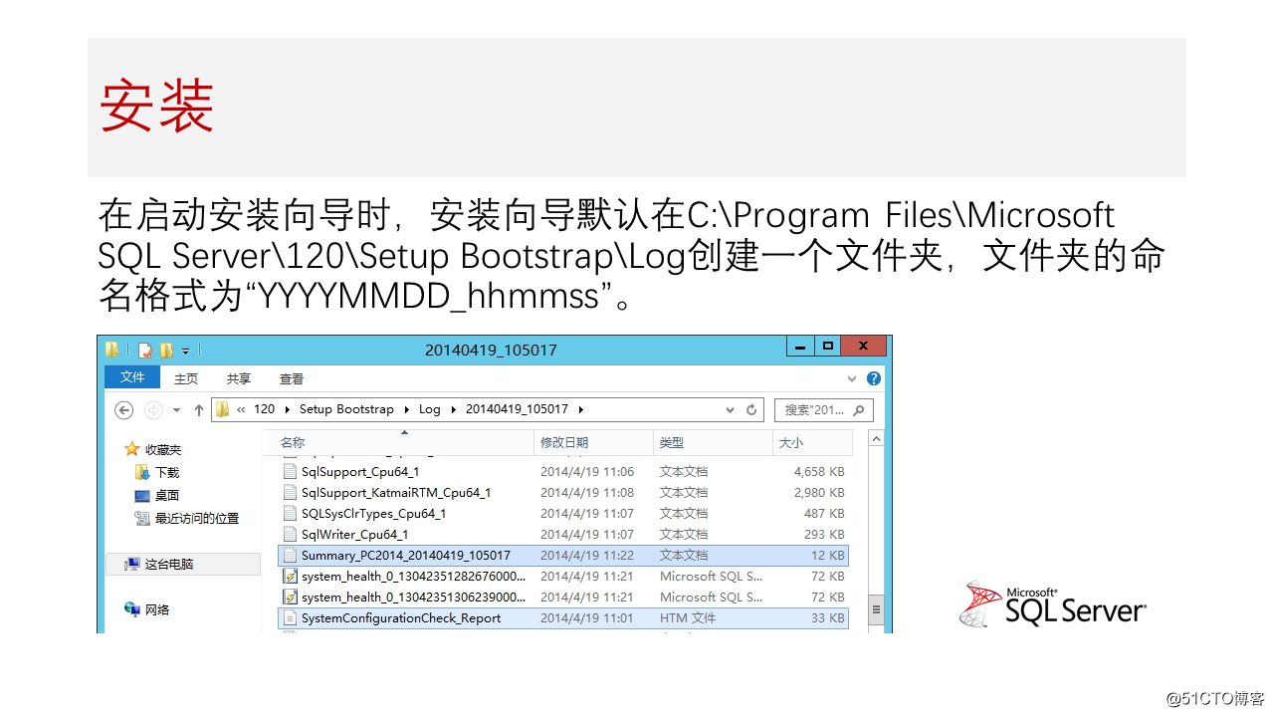The image size is (1274, 717).
Task: Click the SqlSupport_KatmaiRTM_Cpu64_1 file icon
Action: click(291, 492)
